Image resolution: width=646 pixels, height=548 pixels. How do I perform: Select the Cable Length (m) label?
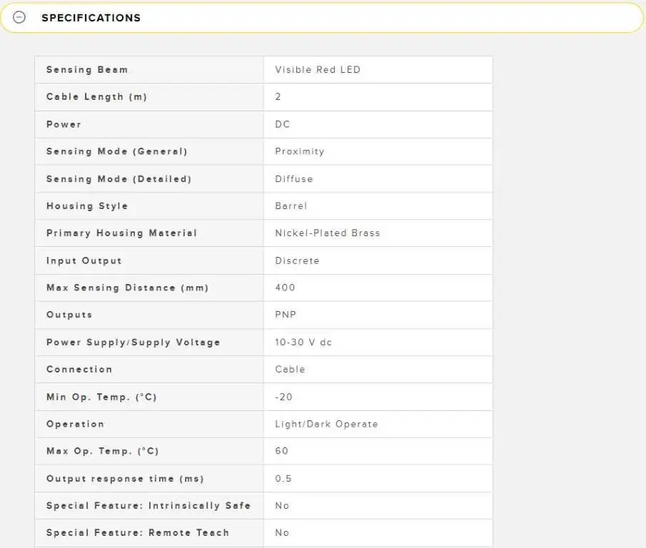(96, 97)
